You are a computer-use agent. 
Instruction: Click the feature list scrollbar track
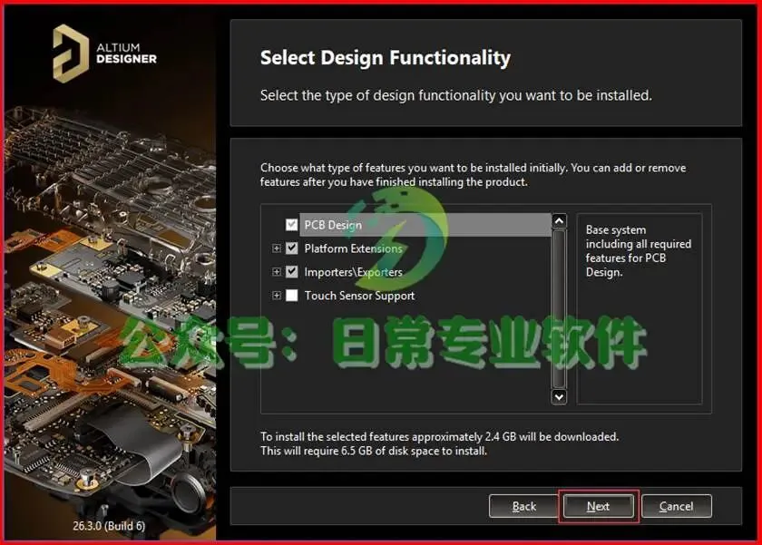[x=559, y=309]
